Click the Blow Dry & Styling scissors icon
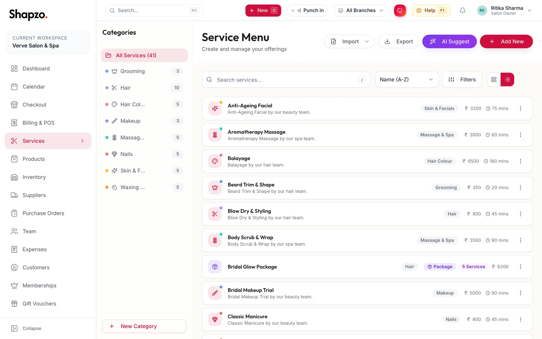 215,214
